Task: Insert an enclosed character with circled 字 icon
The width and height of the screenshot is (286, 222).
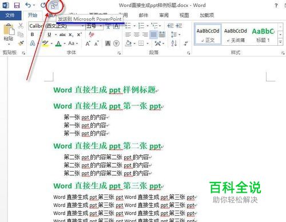Action: [x=116, y=43]
